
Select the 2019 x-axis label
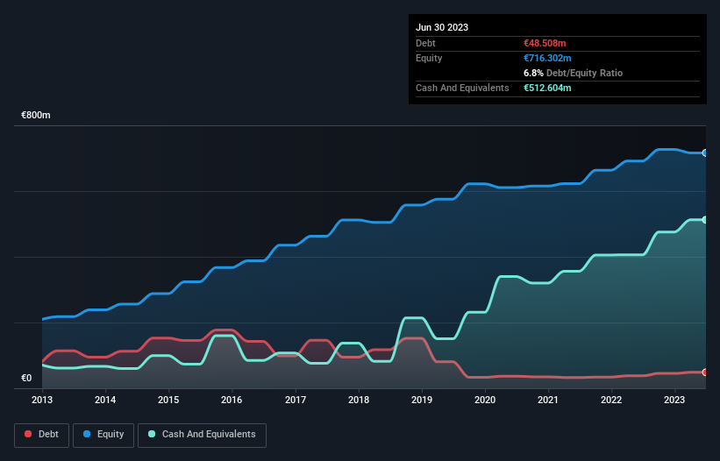422,400
